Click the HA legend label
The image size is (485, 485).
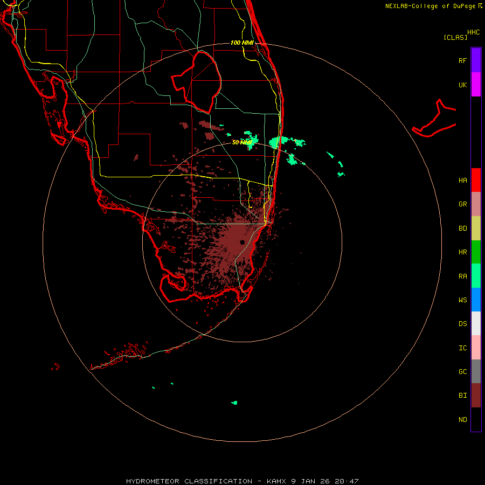[462, 181]
